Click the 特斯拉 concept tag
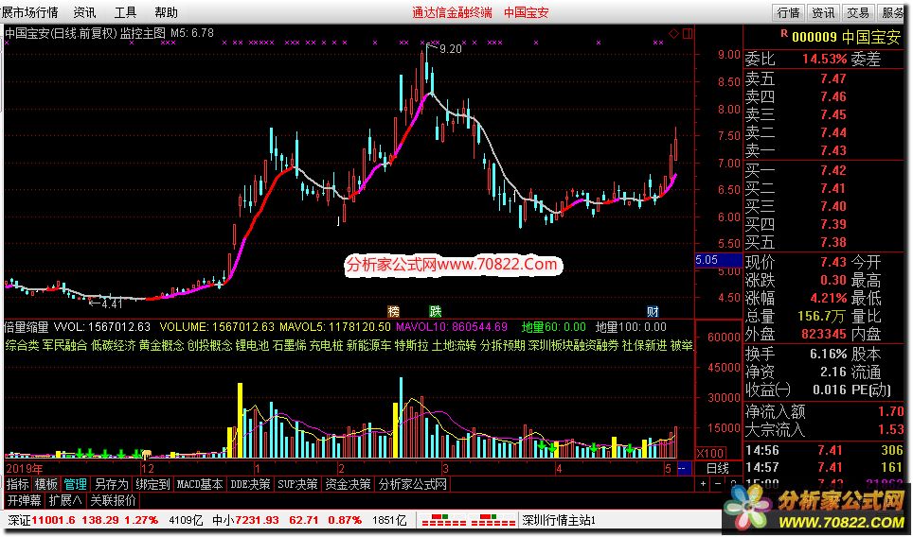The image size is (913, 537). [x=411, y=345]
